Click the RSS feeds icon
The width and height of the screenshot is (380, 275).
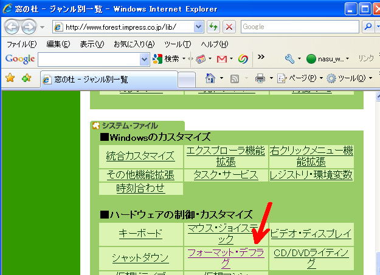235,79
